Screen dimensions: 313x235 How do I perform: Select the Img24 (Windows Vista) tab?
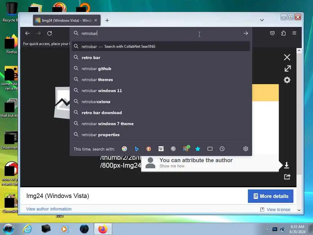pos(67,20)
